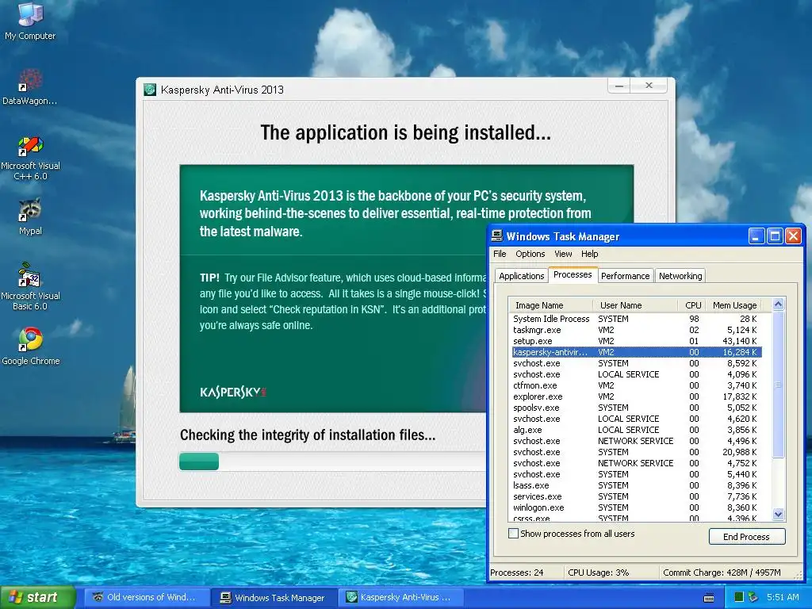Click the process list scroll up arrow
The width and height of the screenshot is (812, 609).
coord(779,304)
